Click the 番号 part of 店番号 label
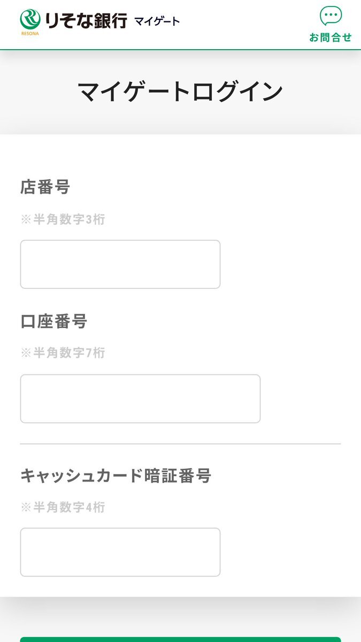The width and height of the screenshot is (361, 642). click(54, 187)
